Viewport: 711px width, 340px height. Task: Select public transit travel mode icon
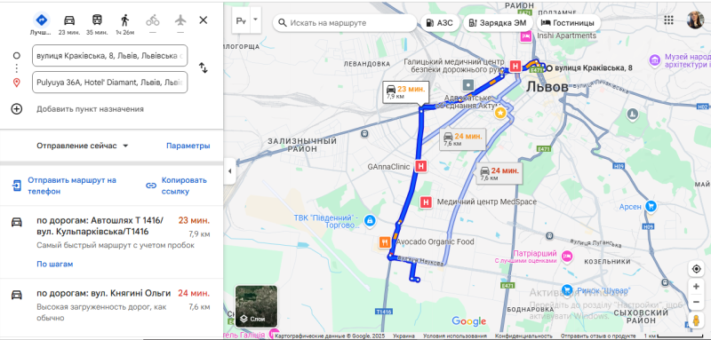[x=97, y=20]
